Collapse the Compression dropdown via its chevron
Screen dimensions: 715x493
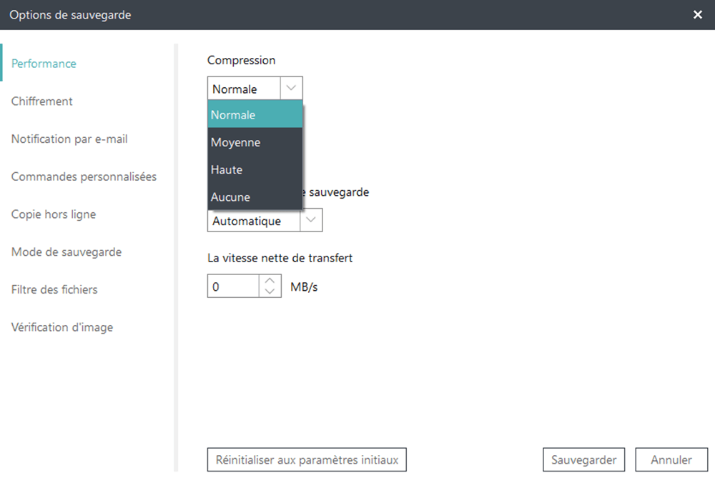pyautogui.click(x=291, y=88)
